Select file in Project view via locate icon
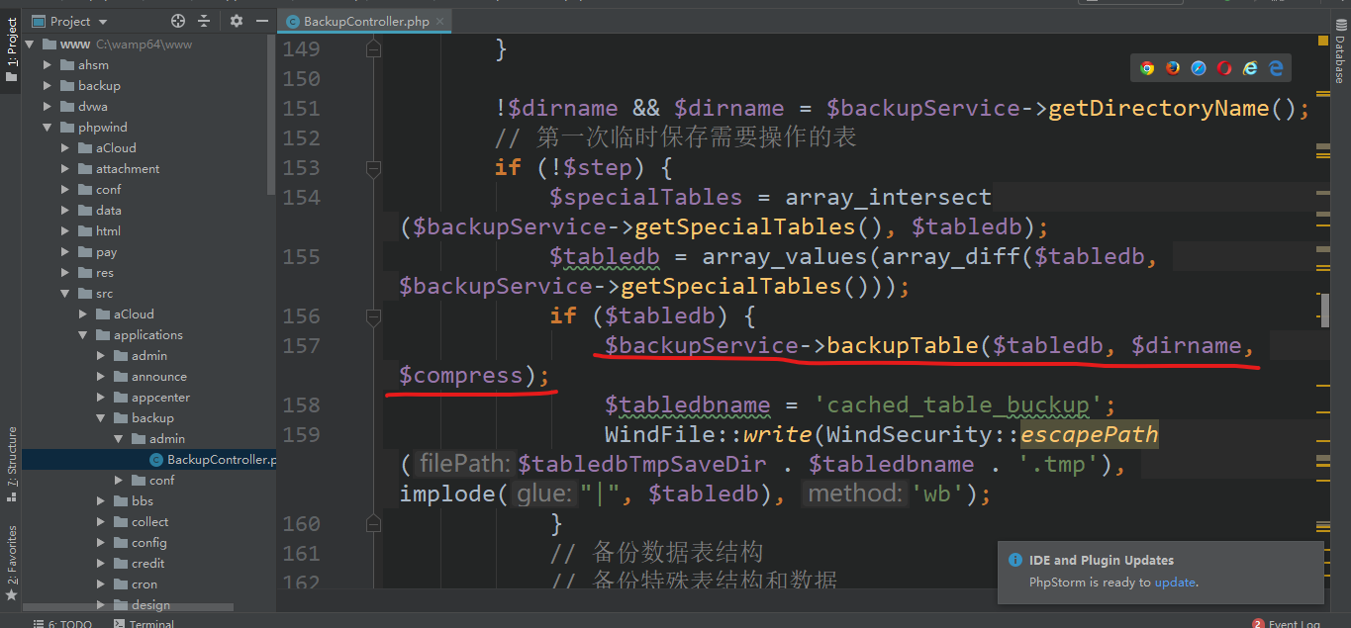Viewport: 1351px width, 628px height. click(178, 20)
